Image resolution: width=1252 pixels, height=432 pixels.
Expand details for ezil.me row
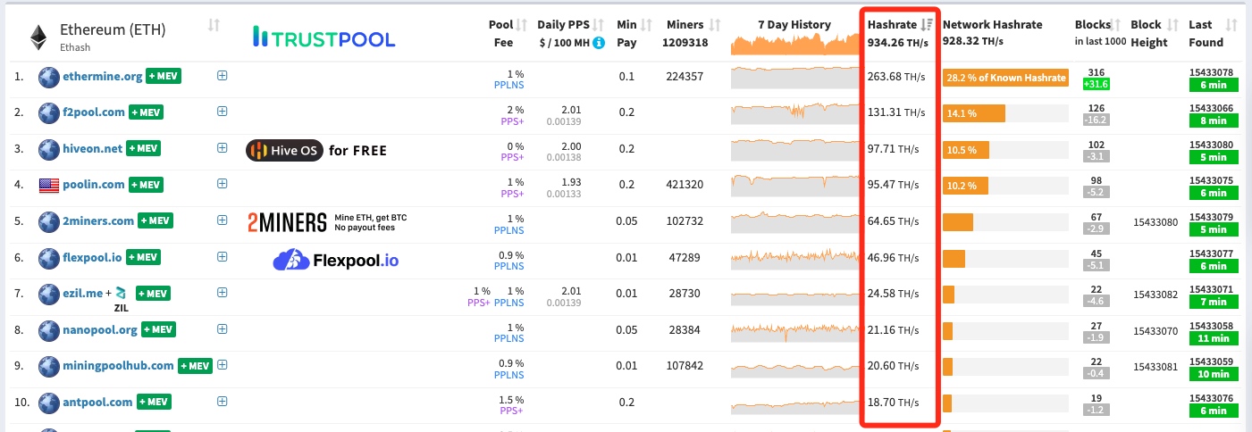(223, 293)
